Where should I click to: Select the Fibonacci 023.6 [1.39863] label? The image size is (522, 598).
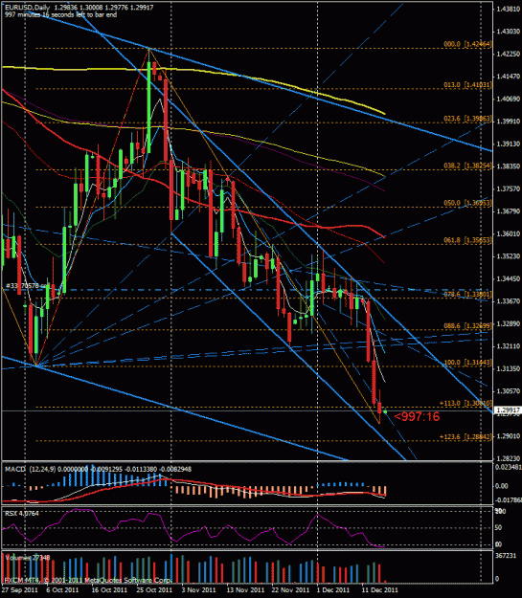[x=467, y=119]
